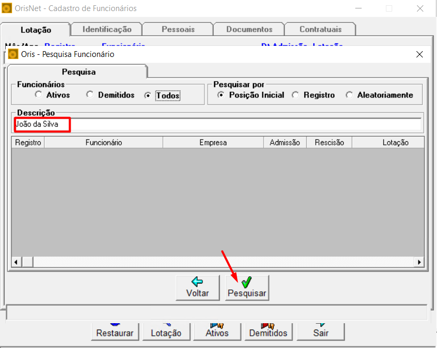The image size is (437, 348).
Task: Switch to the Lotação tab
Action: coord(36,30)
